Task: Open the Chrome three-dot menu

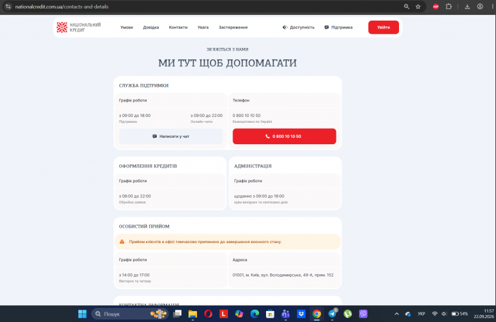Action: coord(493,6)
